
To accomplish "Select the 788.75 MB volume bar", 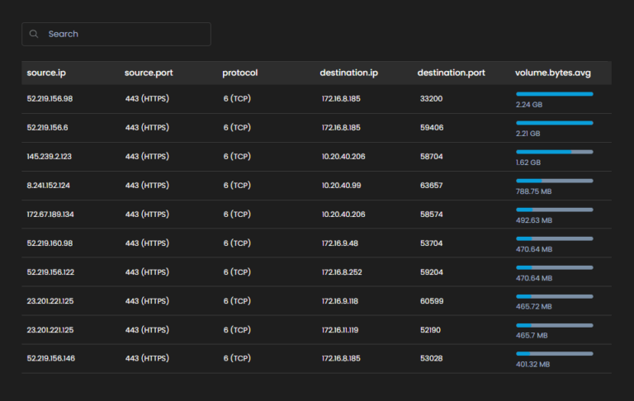I will point(554,181).
